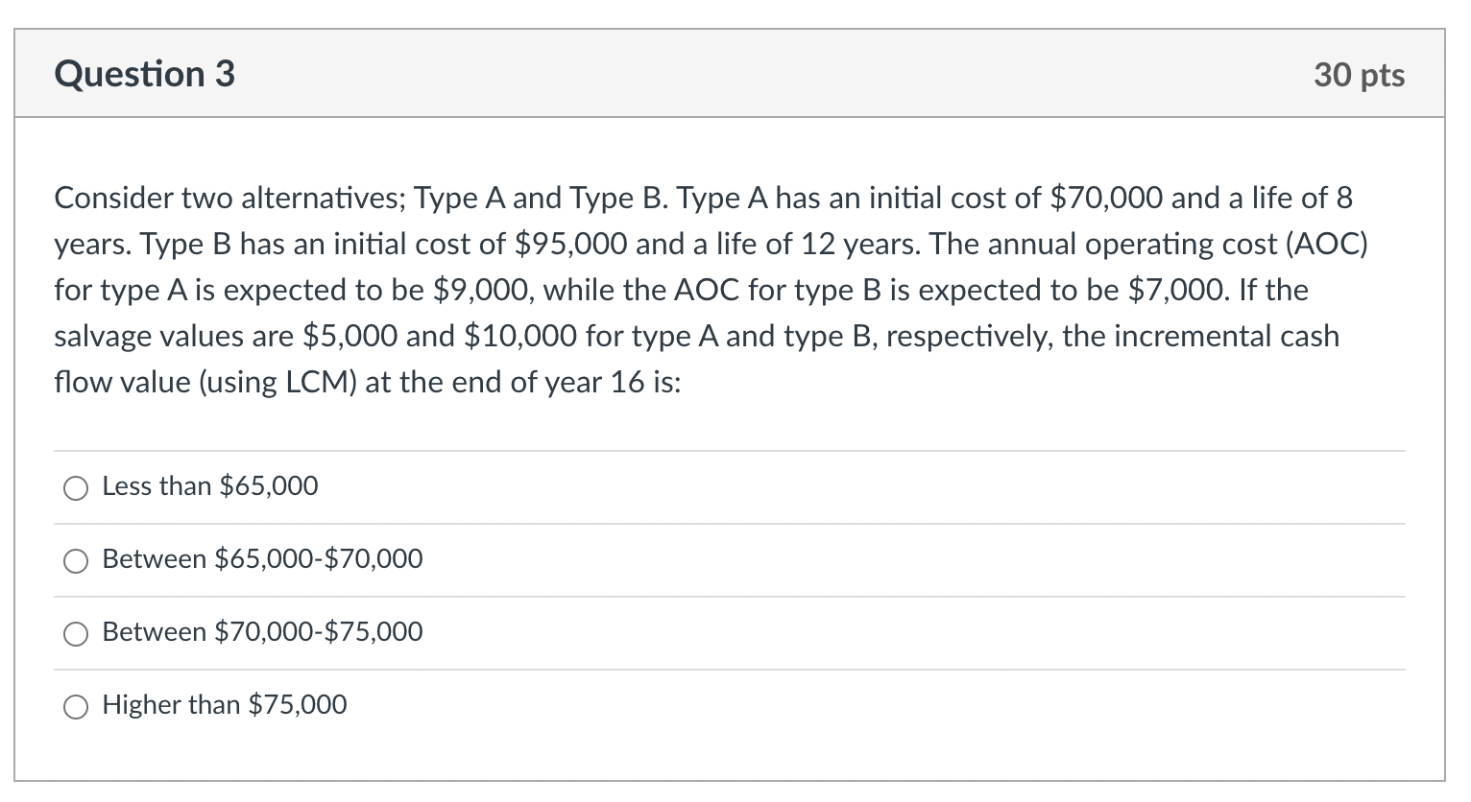Viewport: 1471px width, 802px height.
Task: Click the "Less than $65,000" answer text
Action: (209, 486)
